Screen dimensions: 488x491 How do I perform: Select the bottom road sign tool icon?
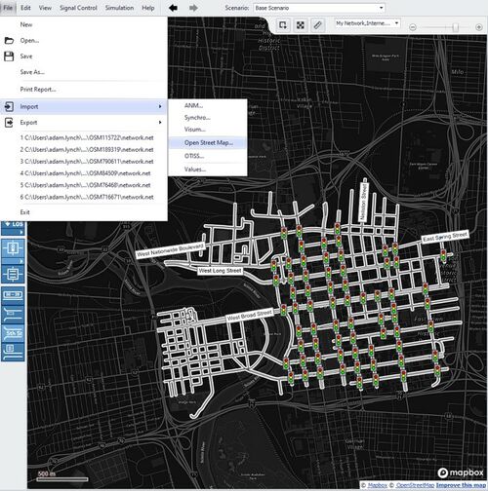tap(13, 352)
